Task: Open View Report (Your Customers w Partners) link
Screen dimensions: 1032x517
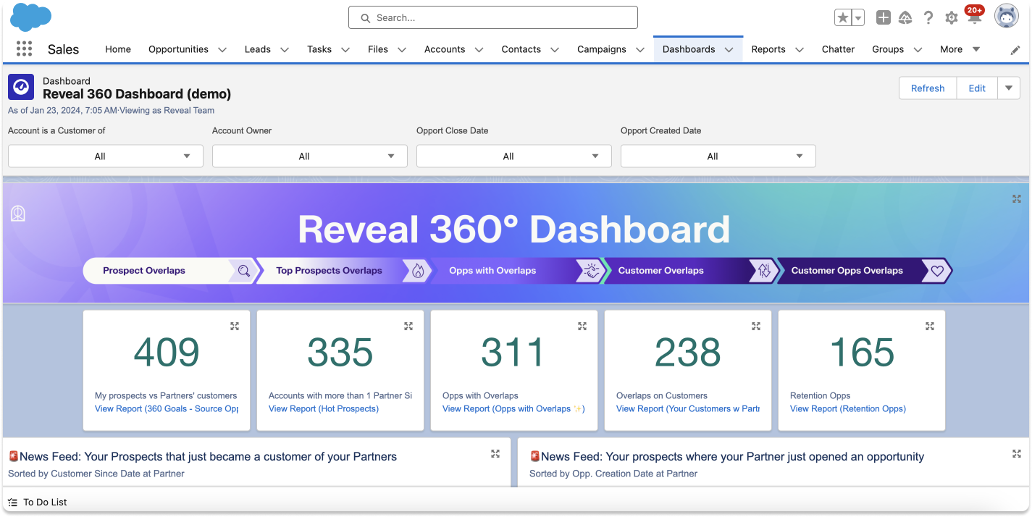Action: [688, 408]
